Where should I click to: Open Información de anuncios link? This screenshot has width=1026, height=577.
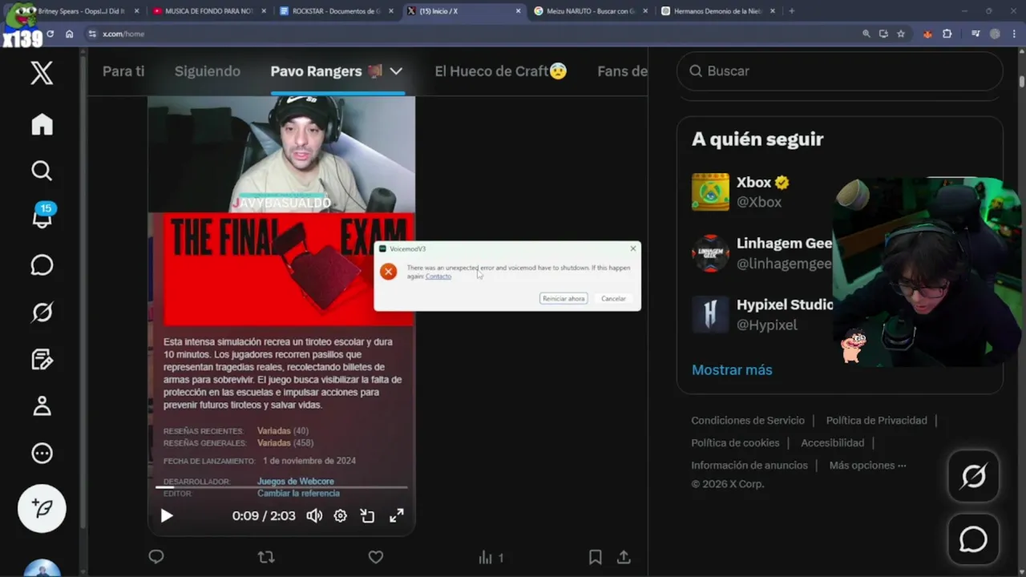749,465
